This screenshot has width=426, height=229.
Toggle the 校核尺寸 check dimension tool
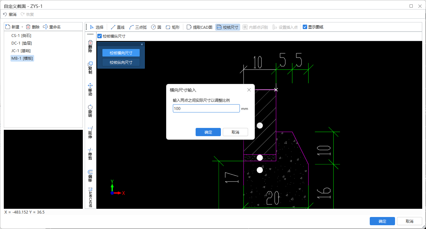pyautogui.click(x=228, y=27)
